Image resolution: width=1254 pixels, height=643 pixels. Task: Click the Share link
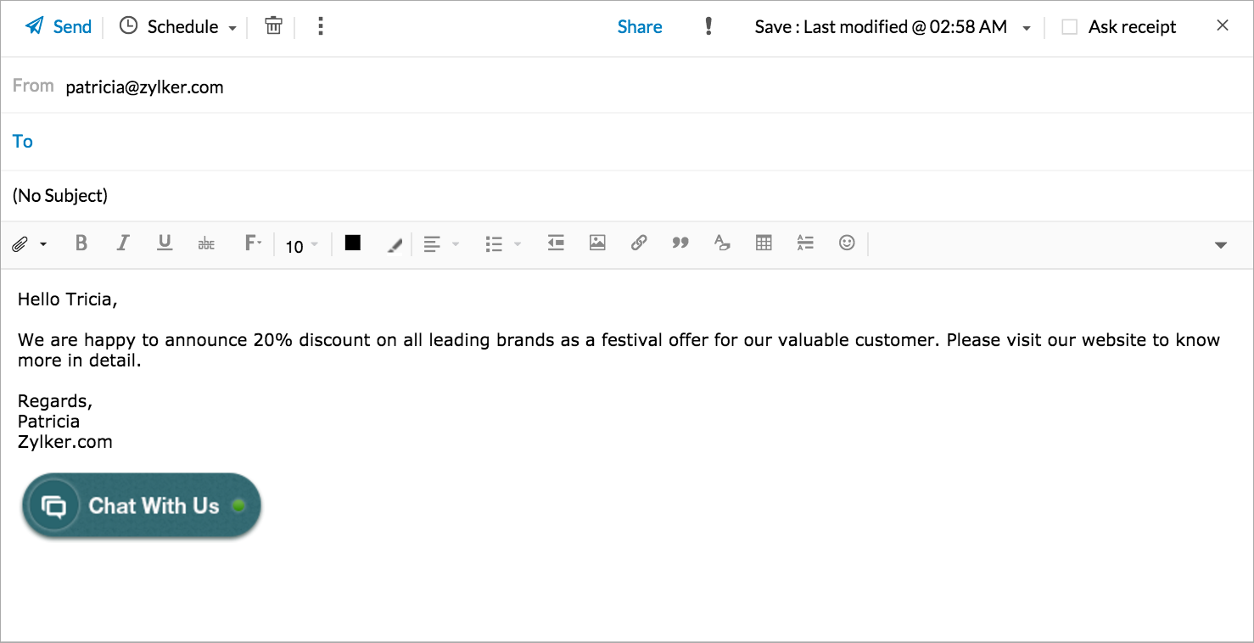(x=640, y=27)
